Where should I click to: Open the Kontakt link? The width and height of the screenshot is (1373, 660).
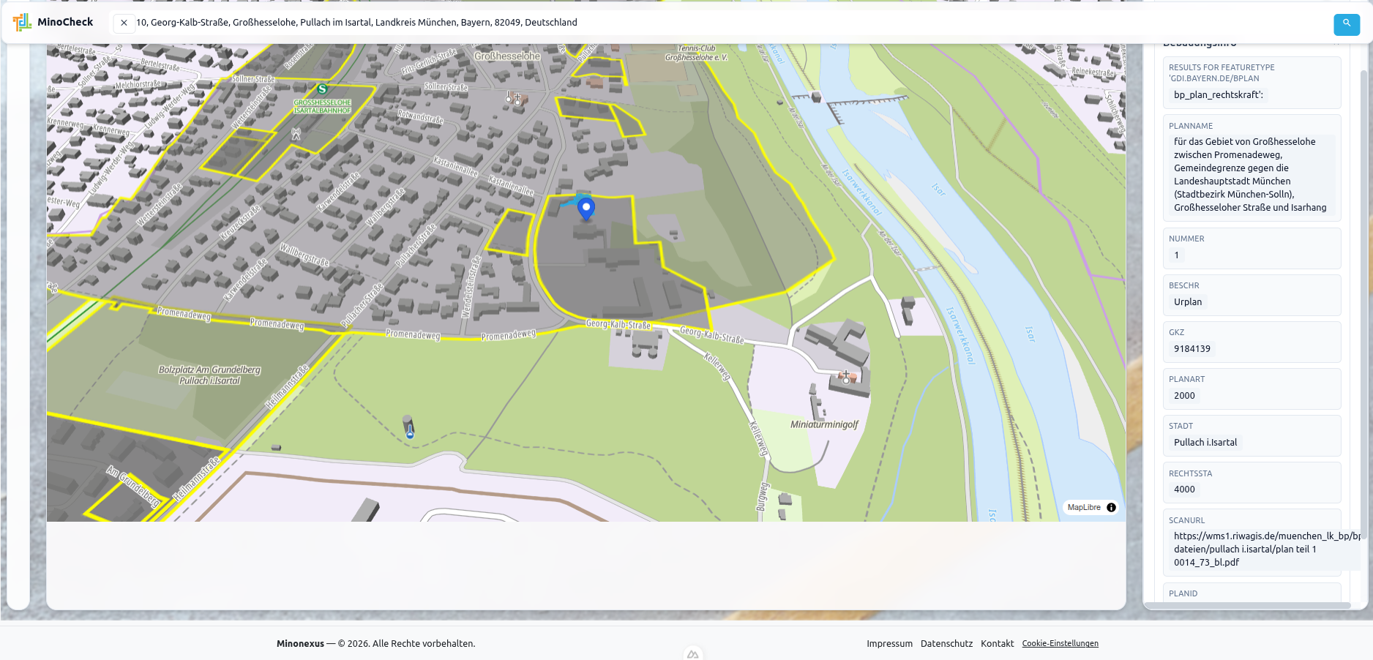point(997,643)
